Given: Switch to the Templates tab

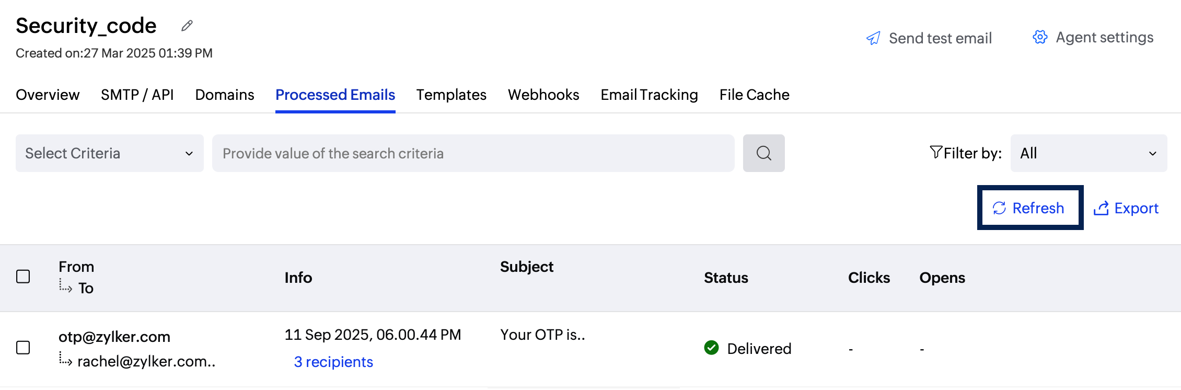Looking at the screenshot, I should 451,95.
